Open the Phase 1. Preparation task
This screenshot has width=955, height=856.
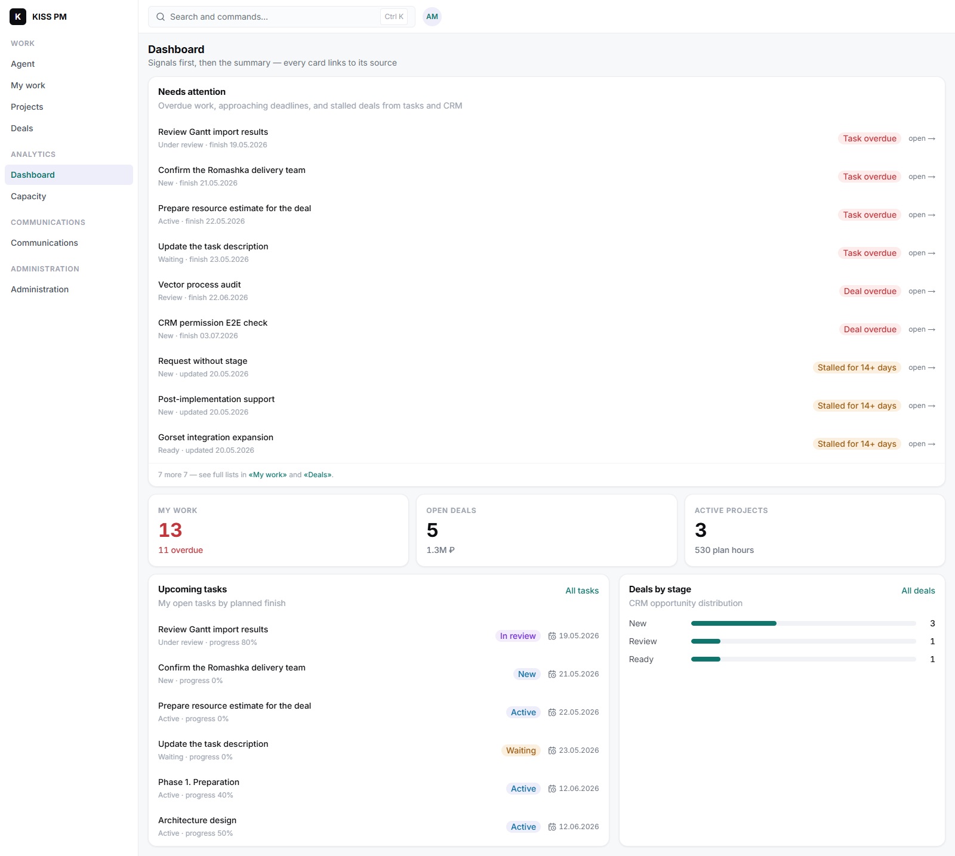[378, 788]
